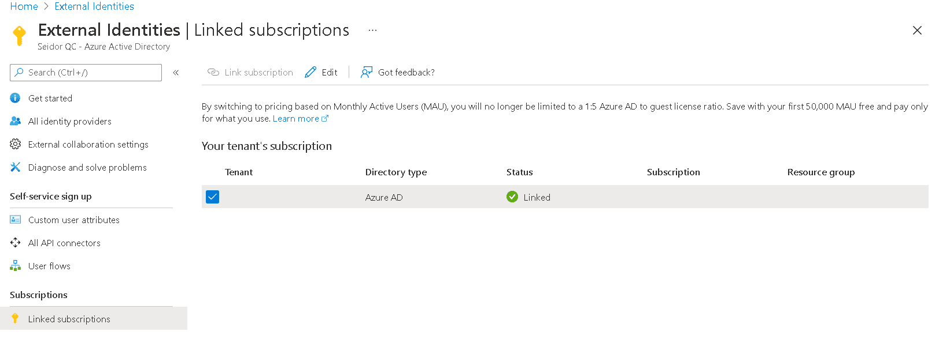Click the Get started info icon
The height and width of the screenshot is (339, 939).
(x=15, y=98)
